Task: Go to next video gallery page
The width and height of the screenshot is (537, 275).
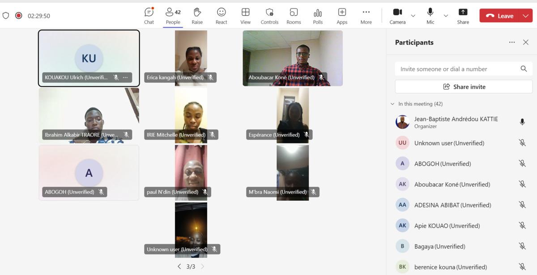Action: pyautogui.click(x=202, y=267)
